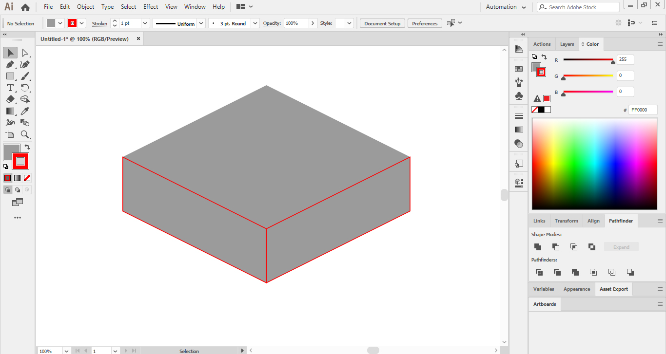Select the Rotate tool
The image size is (666, 354).
25,88
